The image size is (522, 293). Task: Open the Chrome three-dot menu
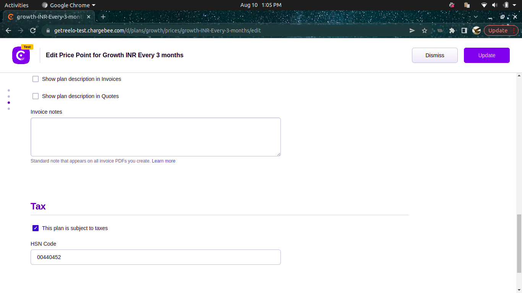pos(514,30)
